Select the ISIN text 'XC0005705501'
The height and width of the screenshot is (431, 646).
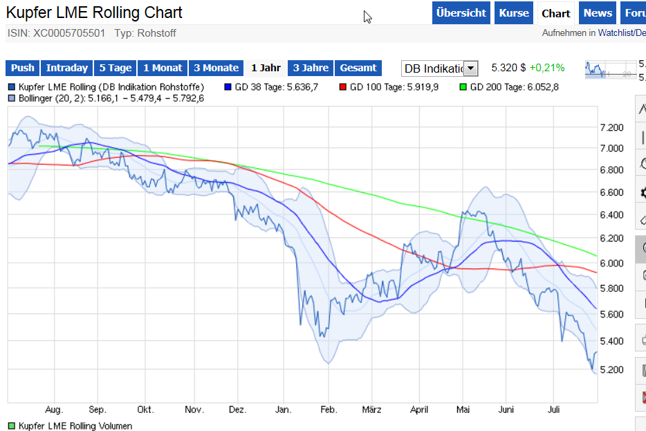68,33
